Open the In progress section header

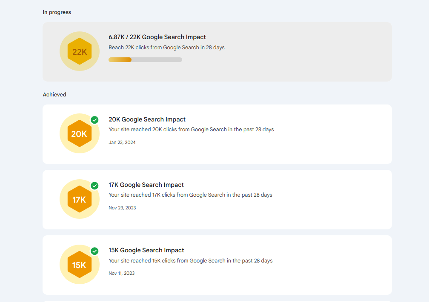point(57,12)
